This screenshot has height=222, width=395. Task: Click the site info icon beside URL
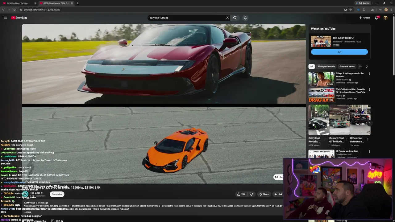pyautogui.click(x=21, y=10)
